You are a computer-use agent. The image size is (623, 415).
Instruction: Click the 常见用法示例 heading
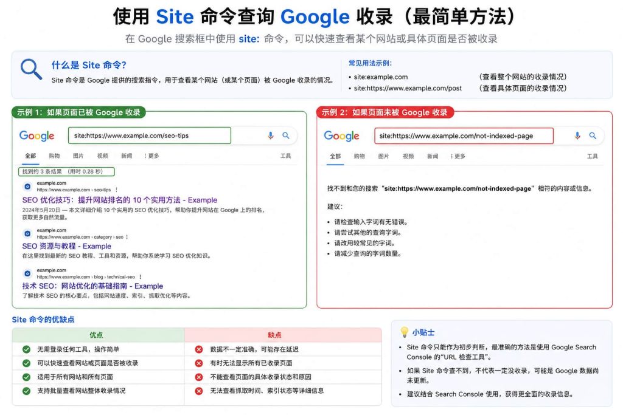click(371, 63)
